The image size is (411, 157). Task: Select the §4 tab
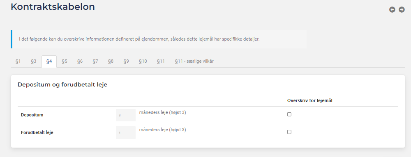click(x=49, y=61)
